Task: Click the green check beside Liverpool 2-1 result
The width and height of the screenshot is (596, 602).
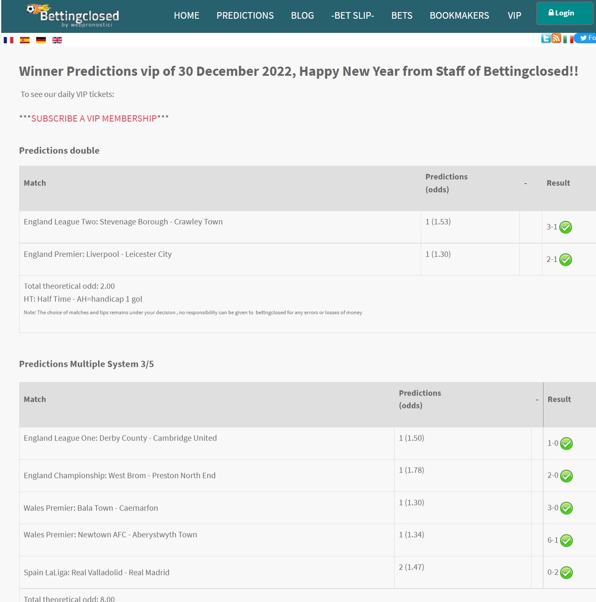Action: point(566,260)
